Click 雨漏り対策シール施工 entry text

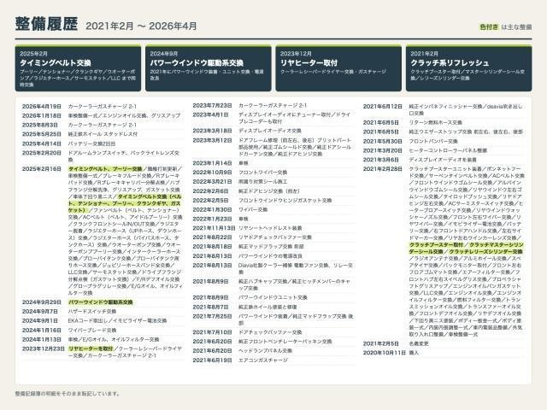(x=262, y=182)
